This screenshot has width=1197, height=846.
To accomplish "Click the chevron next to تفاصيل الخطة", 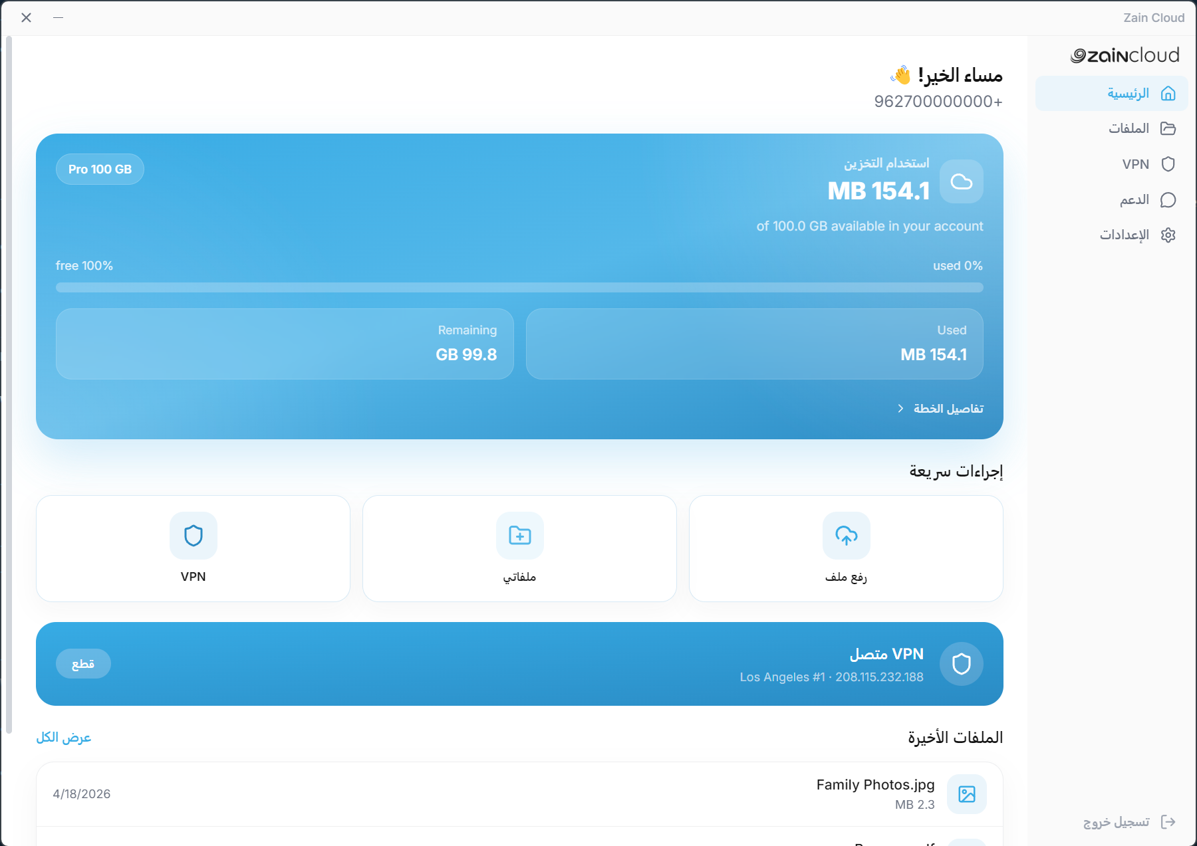I will [900, 408].
